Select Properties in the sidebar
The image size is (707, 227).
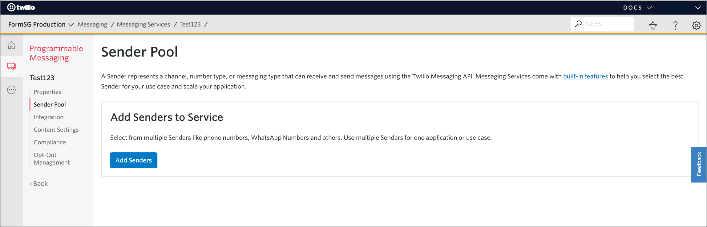47,92
